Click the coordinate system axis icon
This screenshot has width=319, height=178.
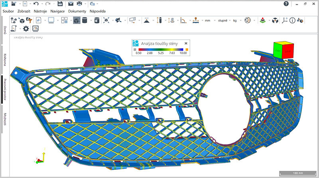pyautogui.click(x=285, y=20)
